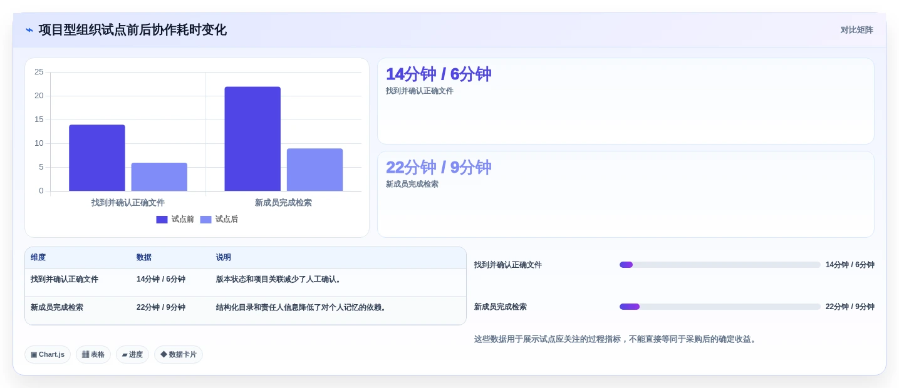Click table cell 新成员完成检索

(x=57, y=308)
